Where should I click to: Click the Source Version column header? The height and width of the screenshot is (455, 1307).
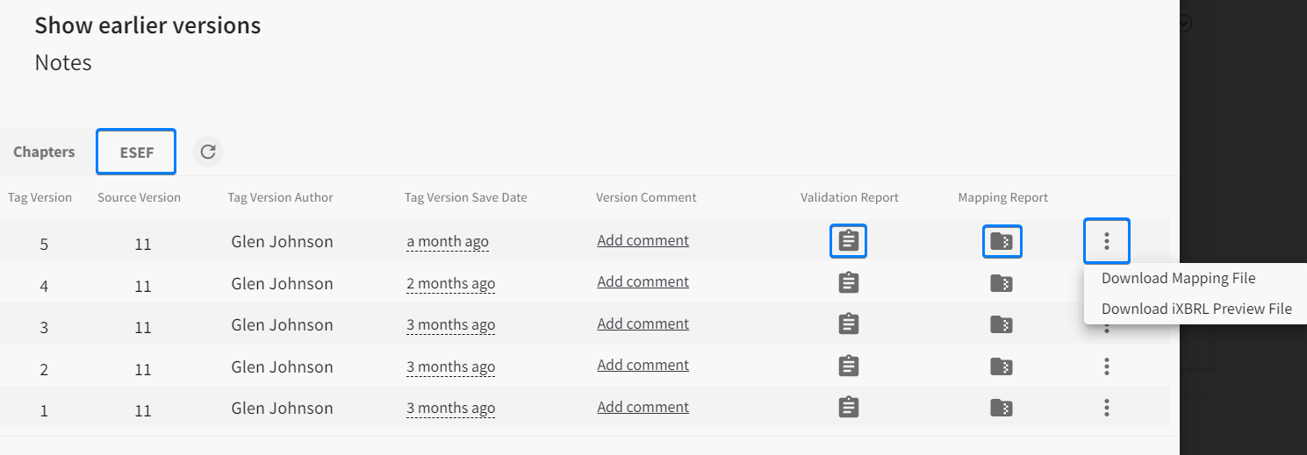pos(139,197)
